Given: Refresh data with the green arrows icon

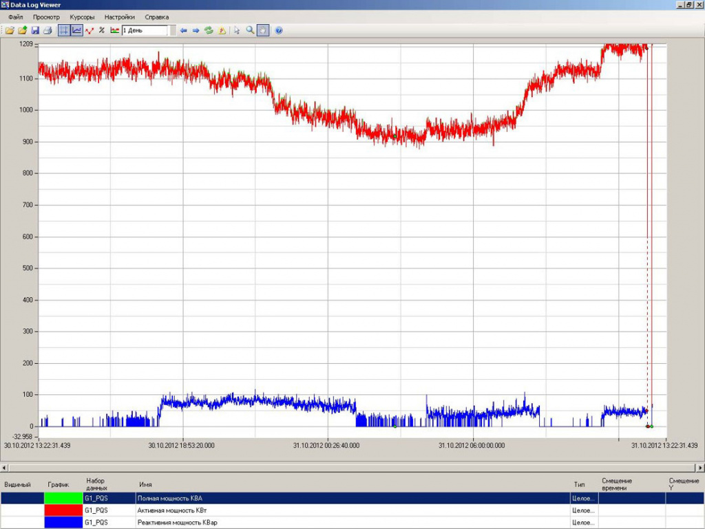Looking at the screenshot, I should pos(209,30).
